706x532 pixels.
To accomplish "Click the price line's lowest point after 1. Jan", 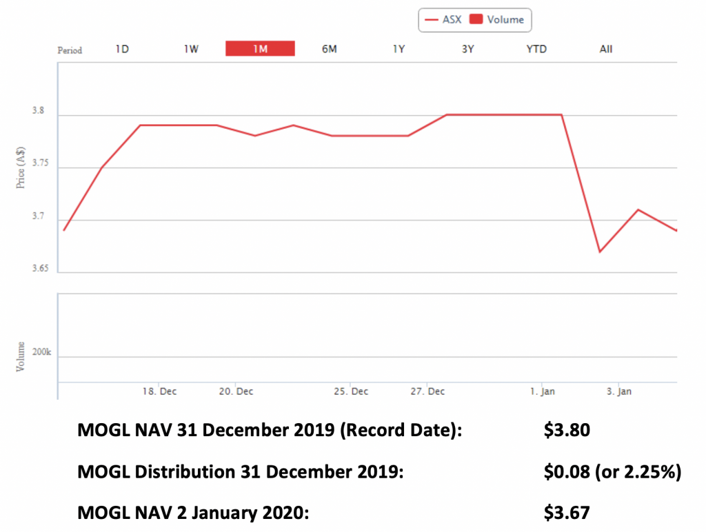I will [600, 252].
